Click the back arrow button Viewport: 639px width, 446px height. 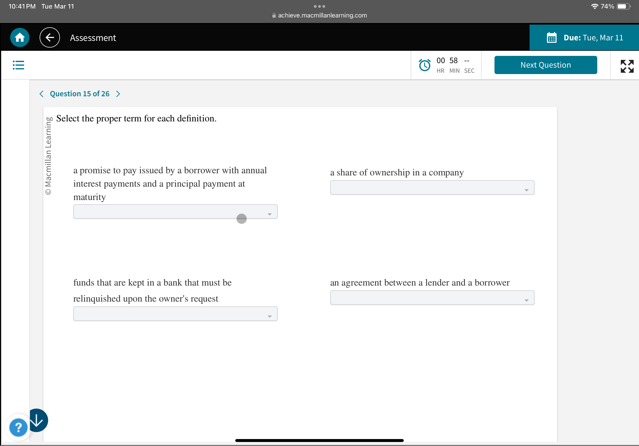point(50,37)
